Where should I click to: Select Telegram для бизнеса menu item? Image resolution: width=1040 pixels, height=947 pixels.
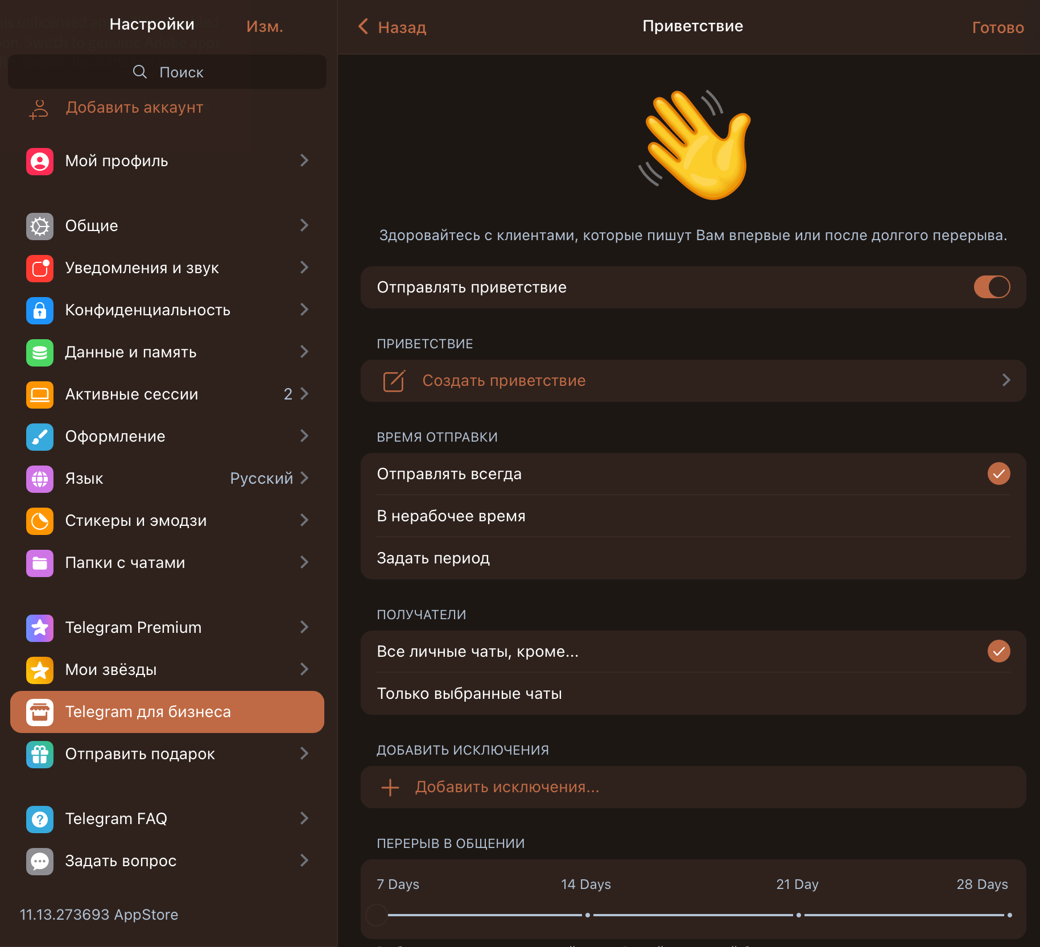point(167,712)
